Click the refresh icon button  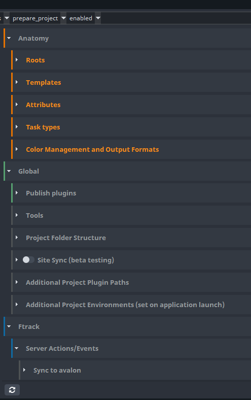click(12, 390)
